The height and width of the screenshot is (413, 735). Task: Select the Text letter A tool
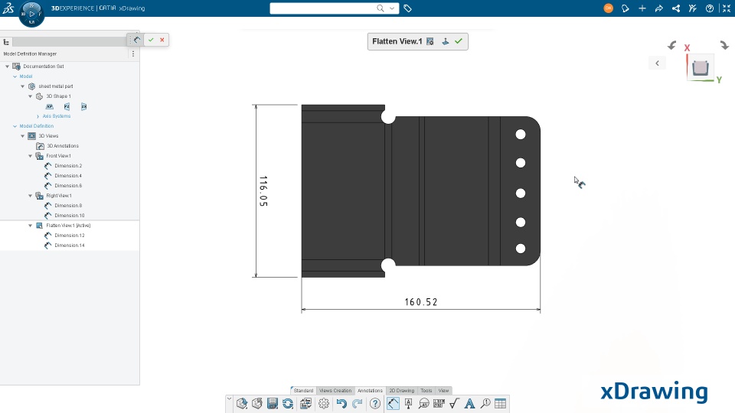click(469, 403)
